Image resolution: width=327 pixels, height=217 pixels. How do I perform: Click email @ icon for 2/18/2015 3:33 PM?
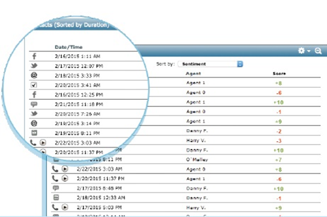[x=34, y=75]
